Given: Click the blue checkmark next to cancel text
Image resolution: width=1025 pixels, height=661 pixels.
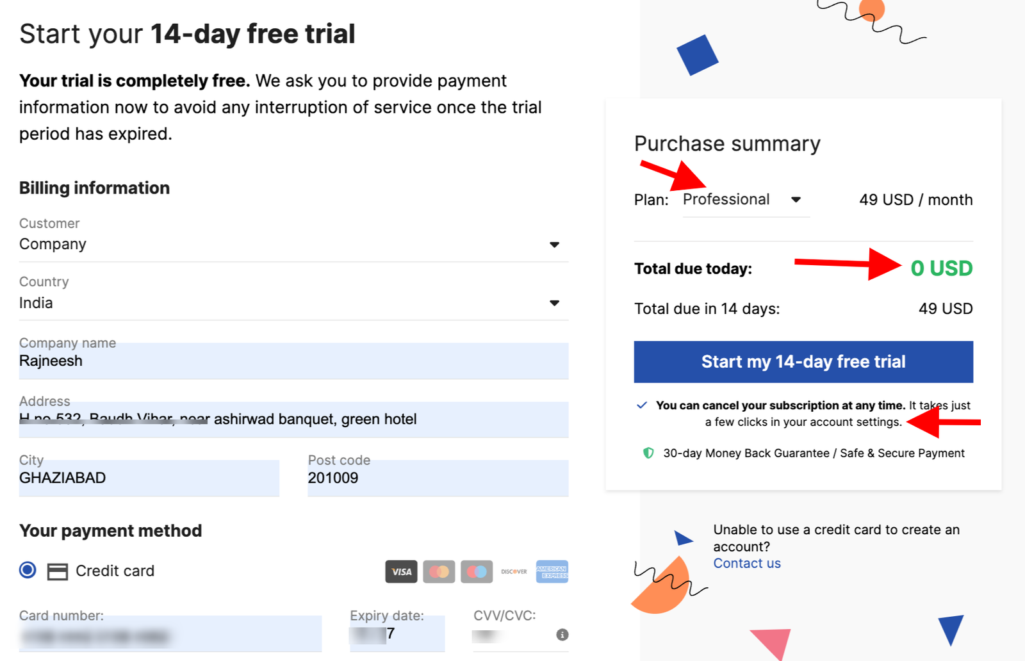Looking at the screenshot, I should (x=641, y=405).
